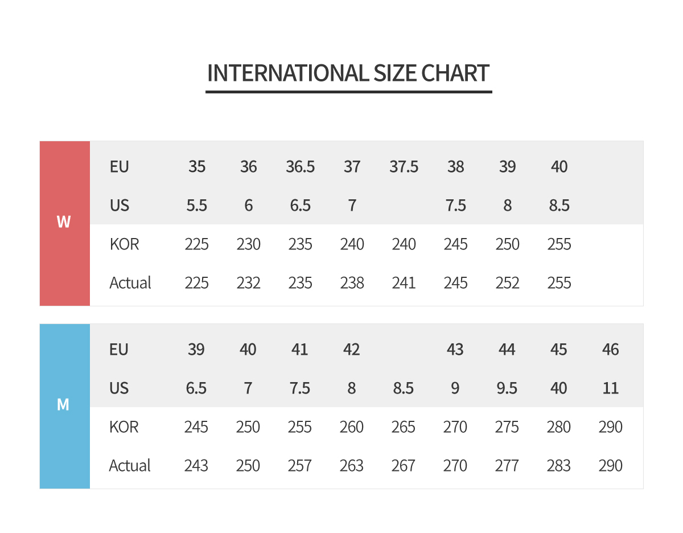Click women's EU size 37.5
Image resolution: width=683 pixels, height=533 pixels.
point(404,167)
